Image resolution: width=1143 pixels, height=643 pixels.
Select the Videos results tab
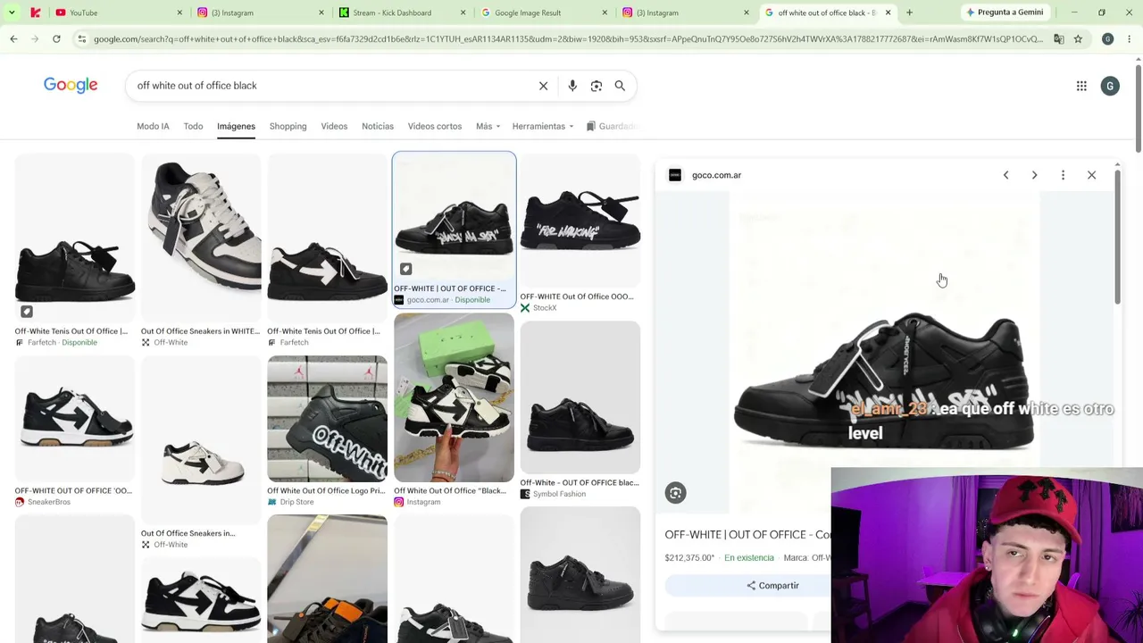click(x=334, y=126)
